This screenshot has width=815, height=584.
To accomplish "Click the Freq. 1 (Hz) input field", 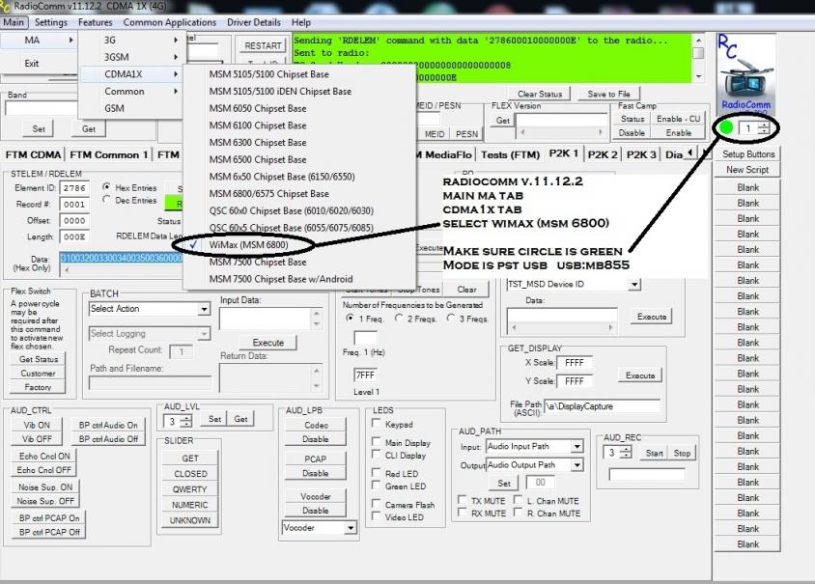I will [x=365, y=338].
